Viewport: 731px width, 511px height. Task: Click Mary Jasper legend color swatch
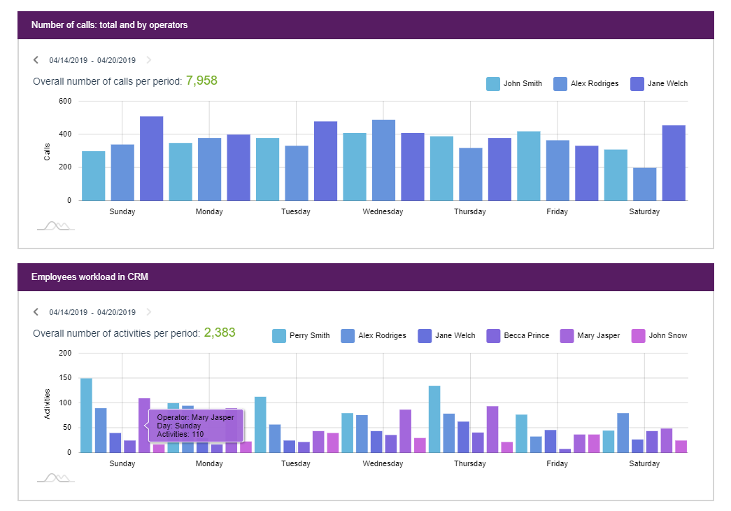(567, 336)
